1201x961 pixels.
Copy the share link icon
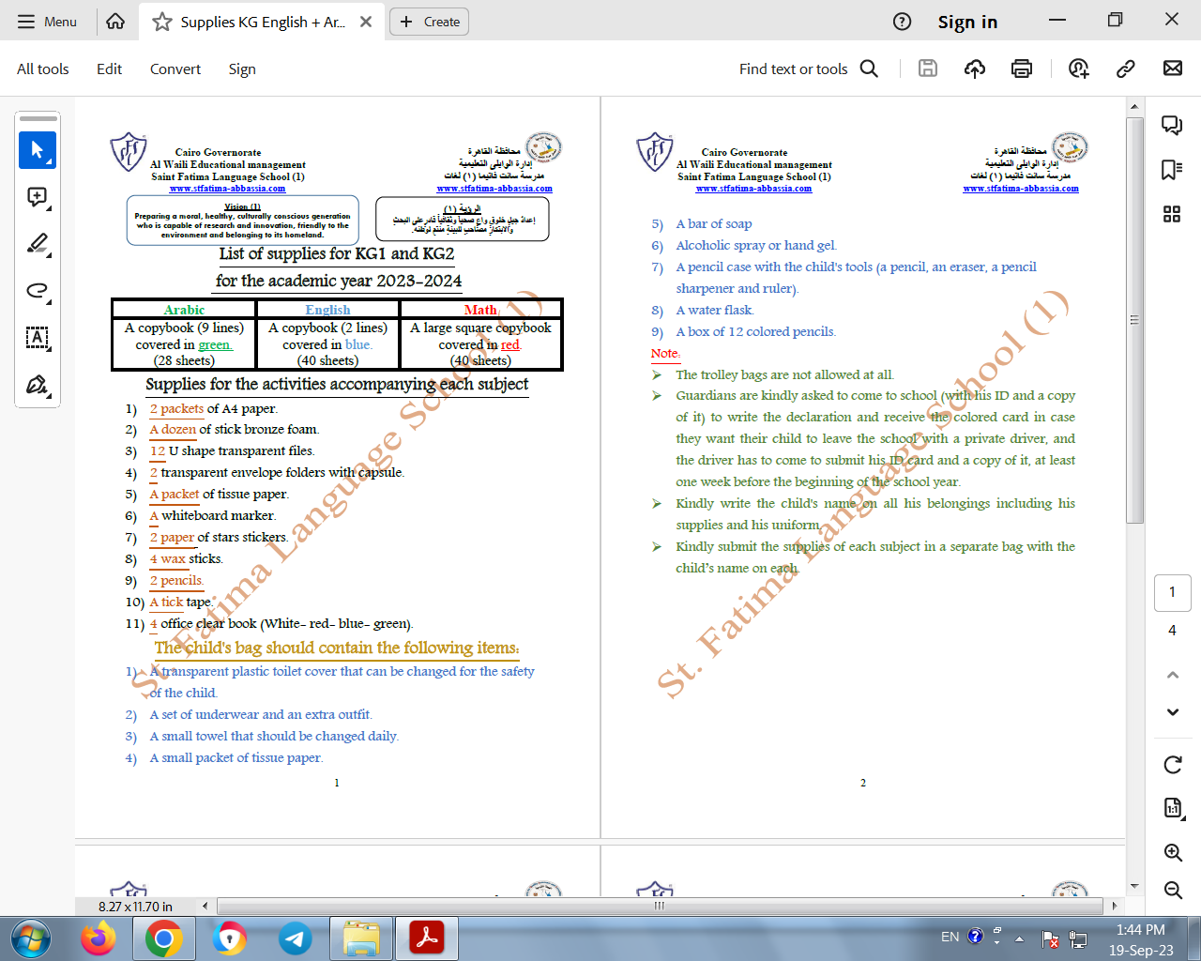(x=1126, y=68)
